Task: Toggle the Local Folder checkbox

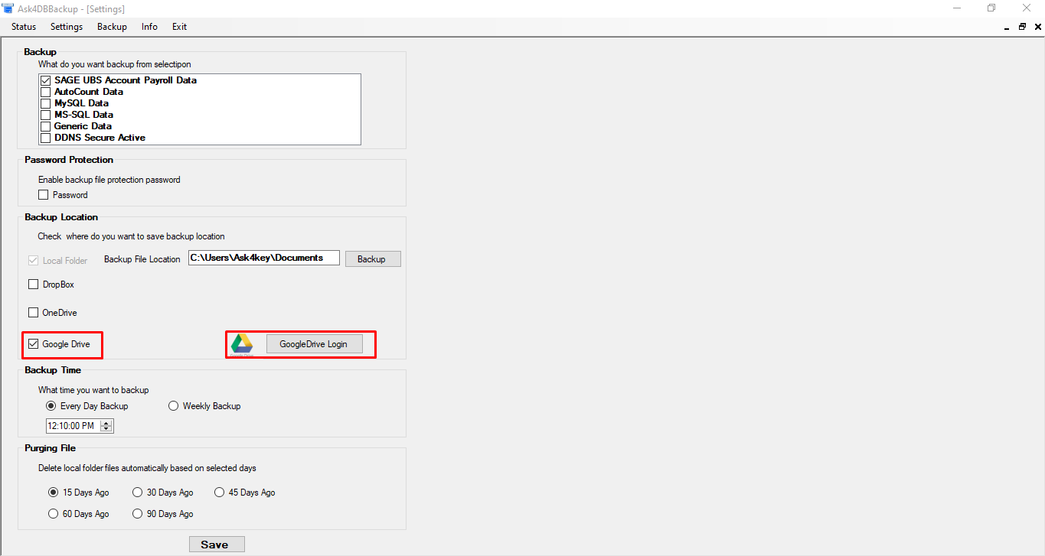Action: click(33, 260)
